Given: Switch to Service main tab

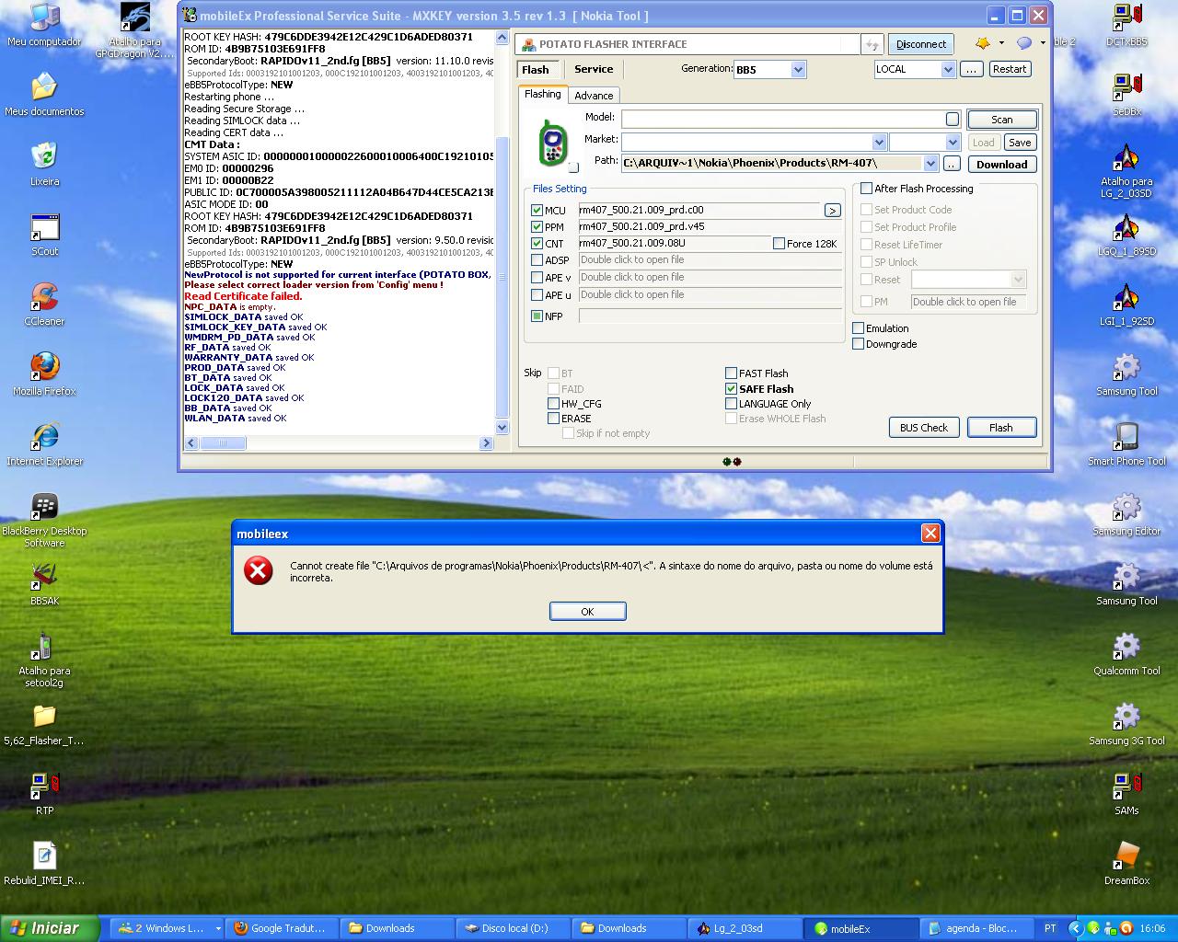Looking at the screenshot, I should click(x=594, y=69).
